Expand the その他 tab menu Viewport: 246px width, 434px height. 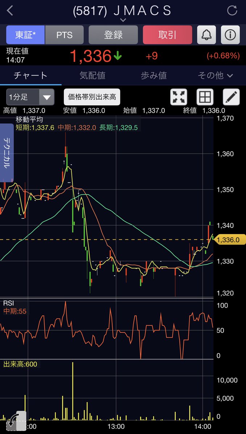tap(215, 75)
